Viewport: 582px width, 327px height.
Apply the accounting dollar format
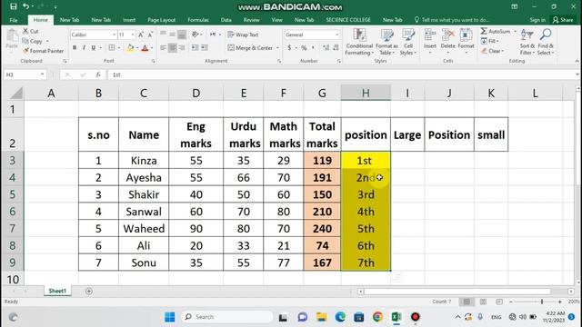pos(289,48)
